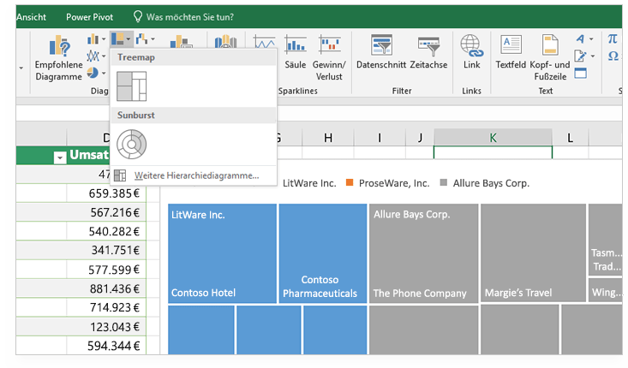Viewport: 628px width, 368px height.
Task: Click the pie chart icon
Action: (93, 73)
